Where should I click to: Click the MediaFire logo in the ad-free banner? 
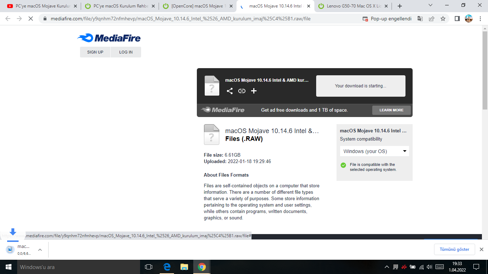click(x=223, y=110)
